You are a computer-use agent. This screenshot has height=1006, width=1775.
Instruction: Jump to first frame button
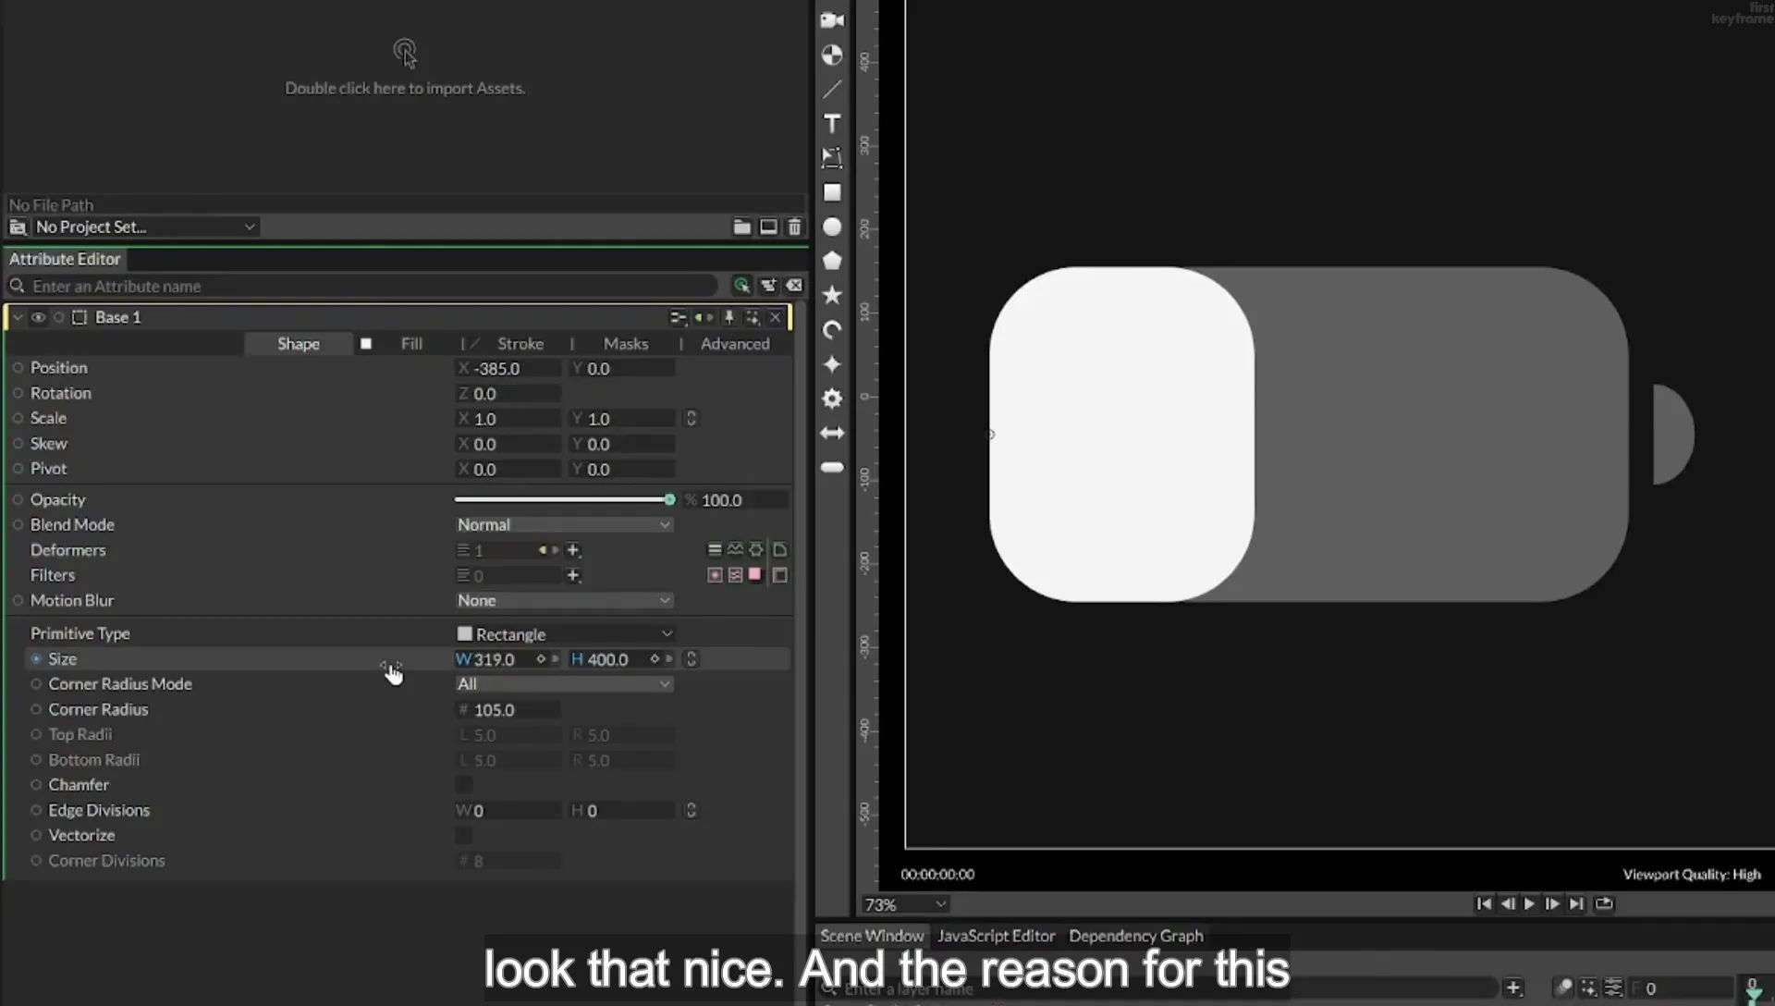[1484, 903]
